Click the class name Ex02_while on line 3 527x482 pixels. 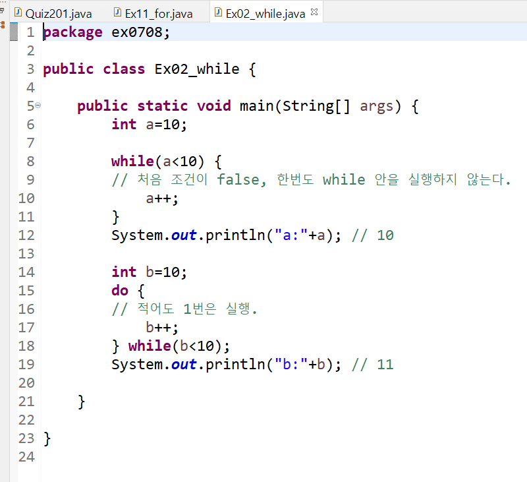(197, 69)
